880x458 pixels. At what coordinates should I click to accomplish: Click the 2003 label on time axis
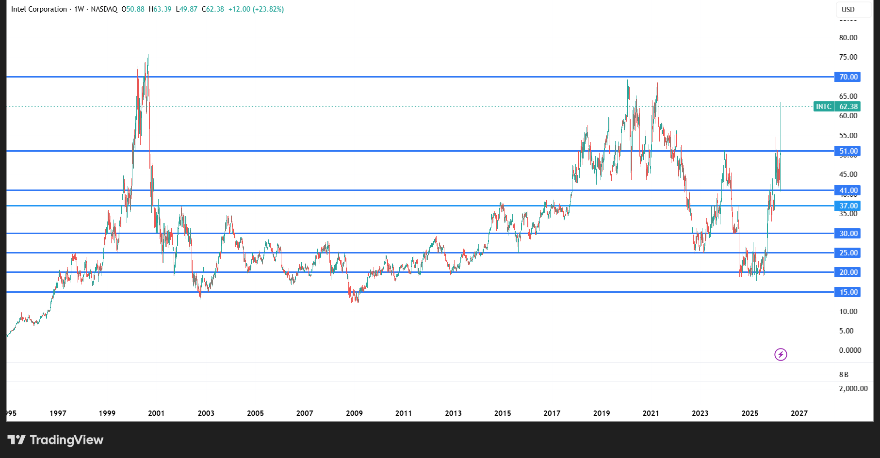coord(206,413)
